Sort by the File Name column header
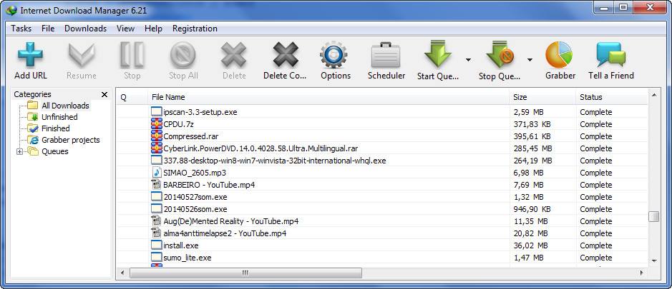 click(328, 97)
